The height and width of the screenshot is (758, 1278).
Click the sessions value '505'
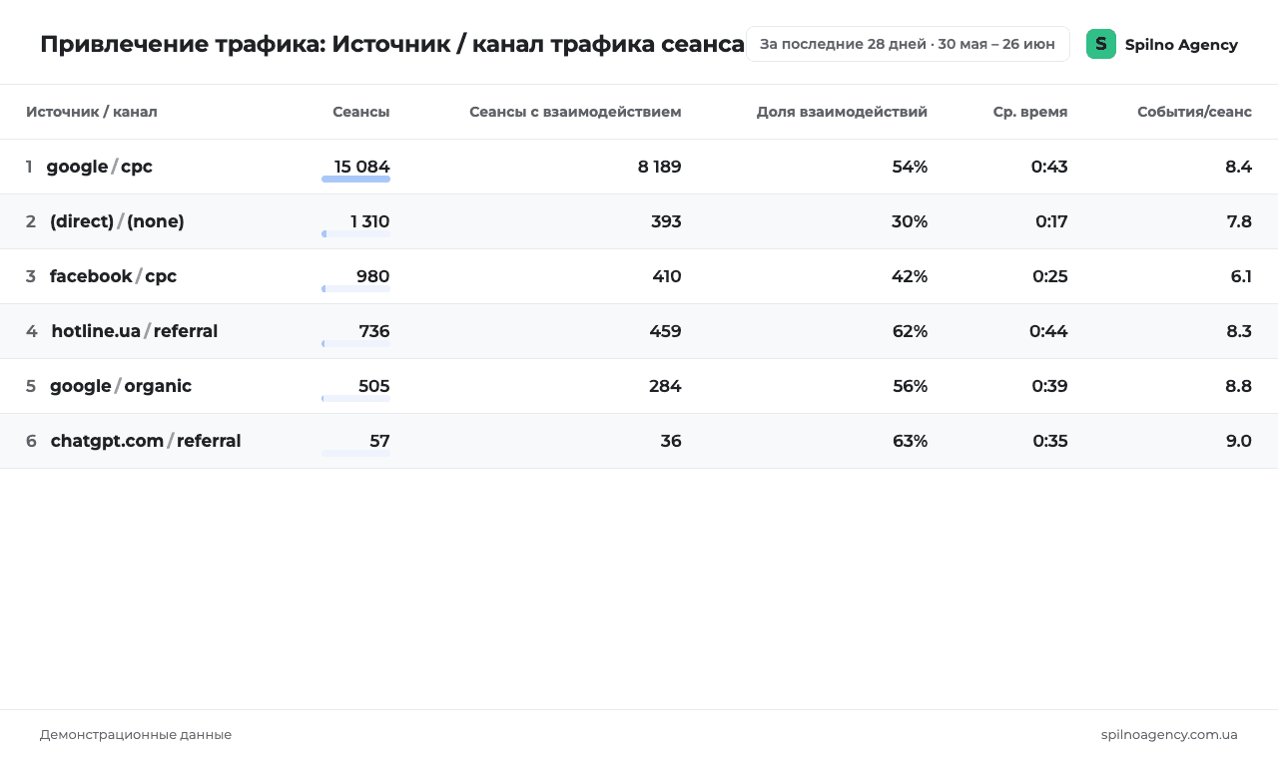(x=374, y=386)
